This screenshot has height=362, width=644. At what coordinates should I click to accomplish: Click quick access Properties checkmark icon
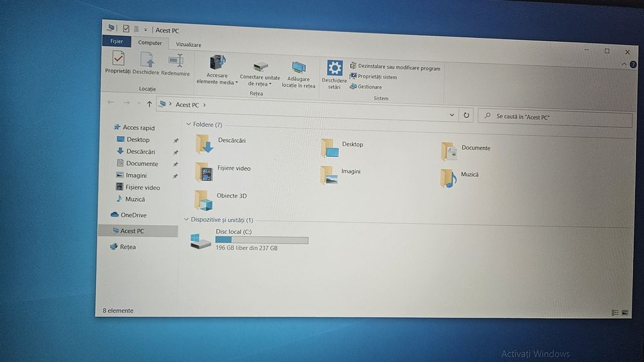click(x=126, y=28)
